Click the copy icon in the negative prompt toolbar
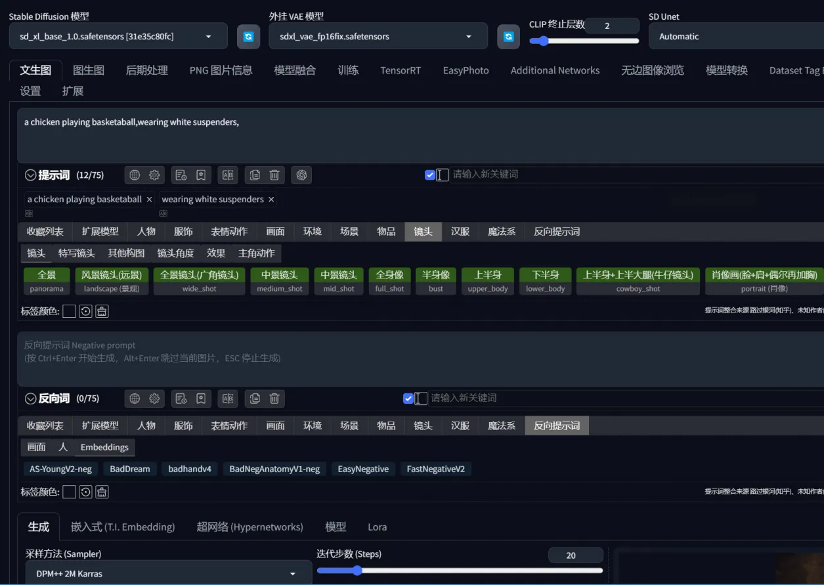The width and height of the screenshot is (824, 585). (255, 398)
